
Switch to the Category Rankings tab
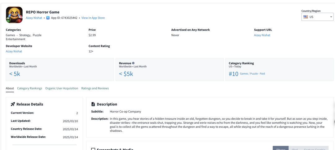29,88
